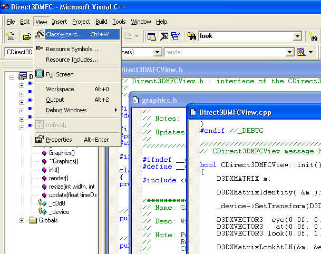Select render() method in class tree

coord(59,178)
